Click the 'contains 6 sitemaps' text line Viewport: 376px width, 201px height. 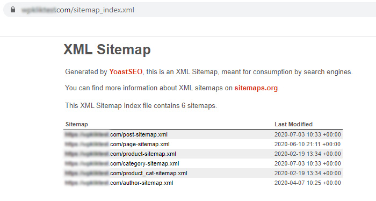coord(141,105)
